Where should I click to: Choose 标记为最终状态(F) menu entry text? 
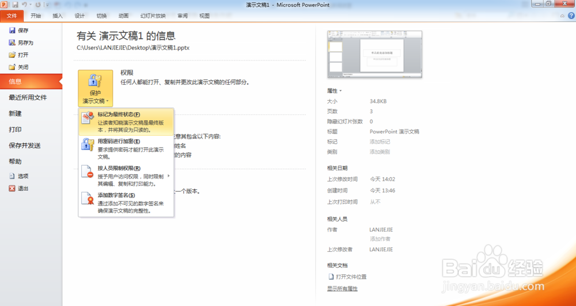(x=119, y=114)
